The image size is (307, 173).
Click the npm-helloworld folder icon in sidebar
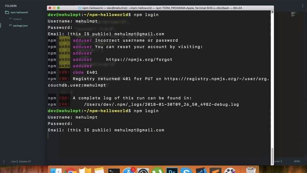click(7, 12)
